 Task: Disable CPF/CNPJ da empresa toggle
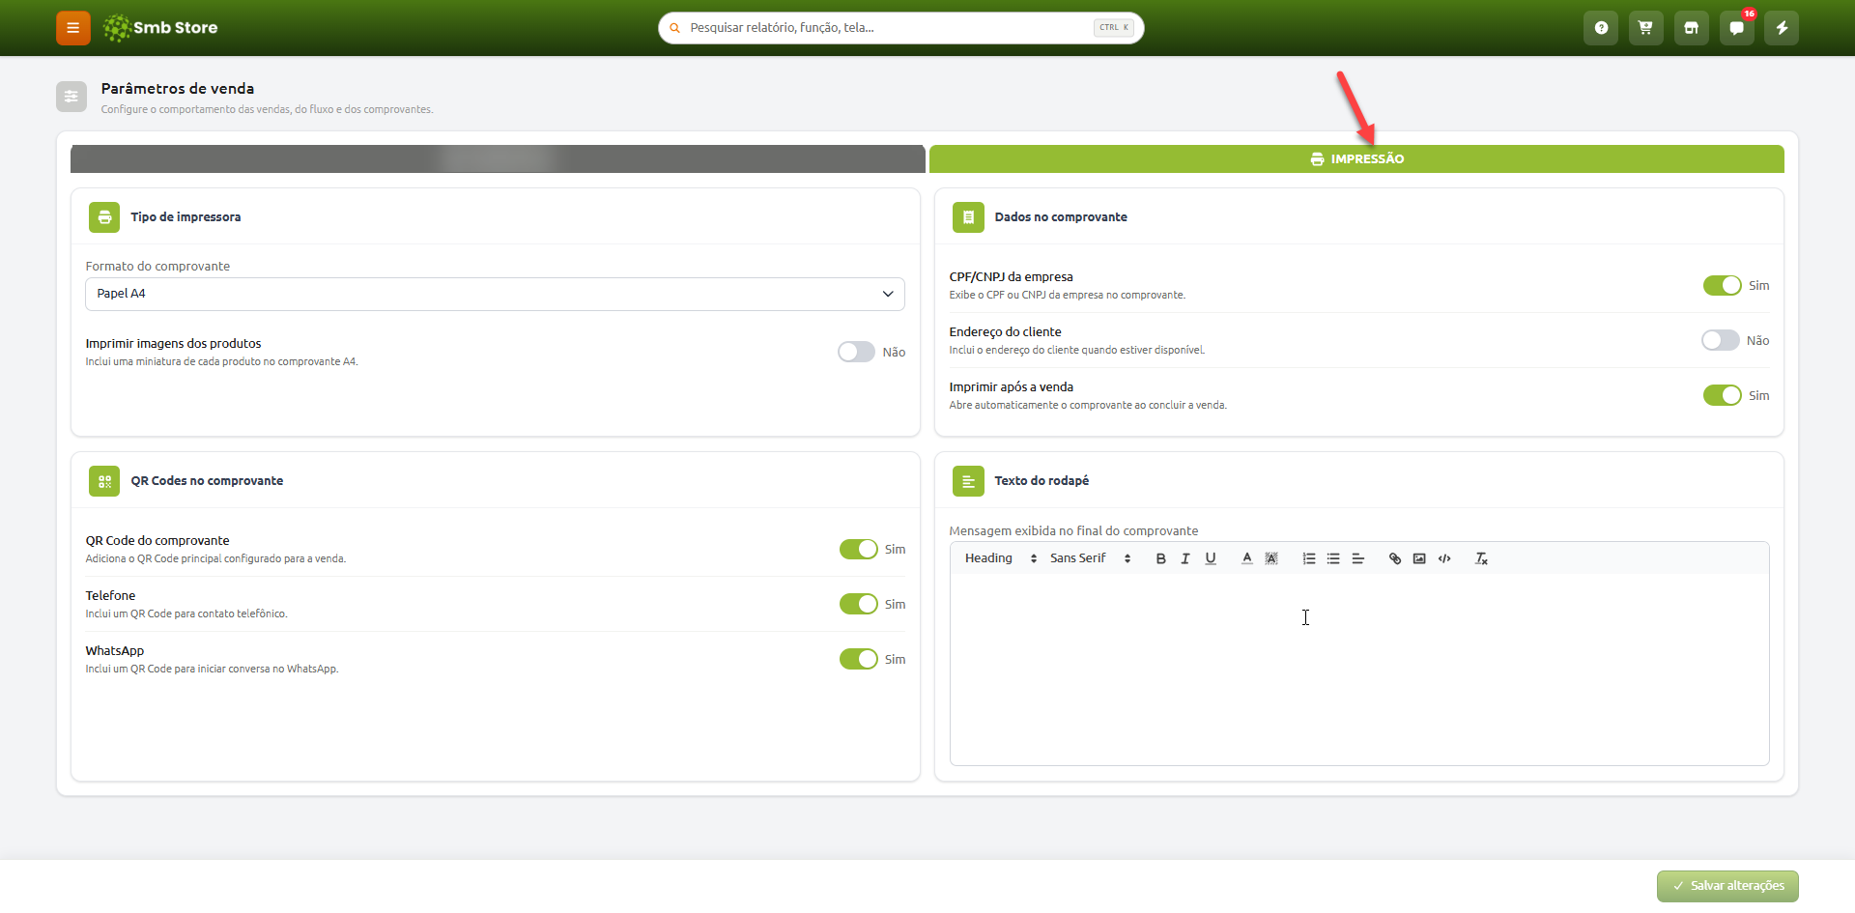click(x=1722, y=285)
